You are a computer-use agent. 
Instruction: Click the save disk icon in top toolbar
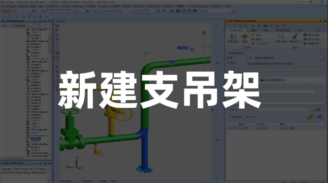178,11
